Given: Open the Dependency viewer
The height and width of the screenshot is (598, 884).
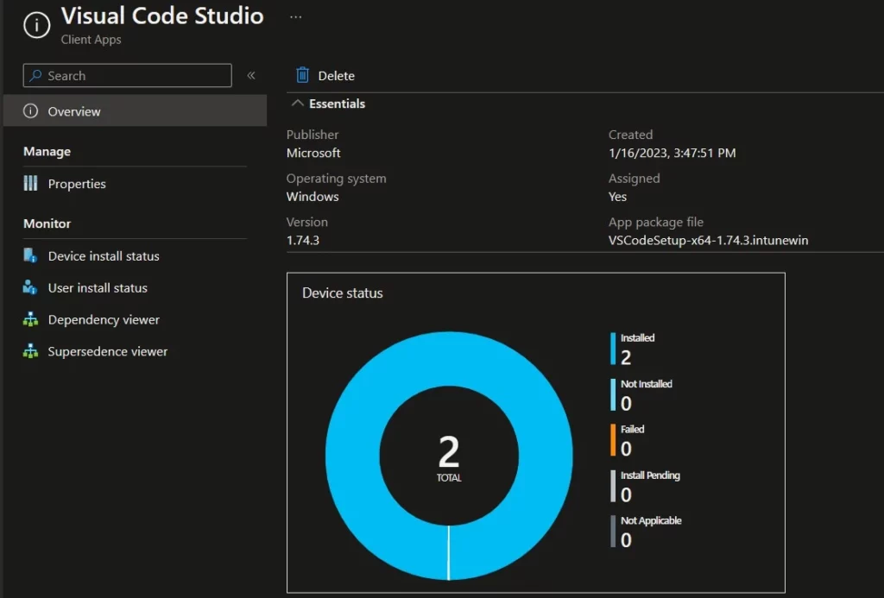Looking at the screenshot, I should click(104, 319).
